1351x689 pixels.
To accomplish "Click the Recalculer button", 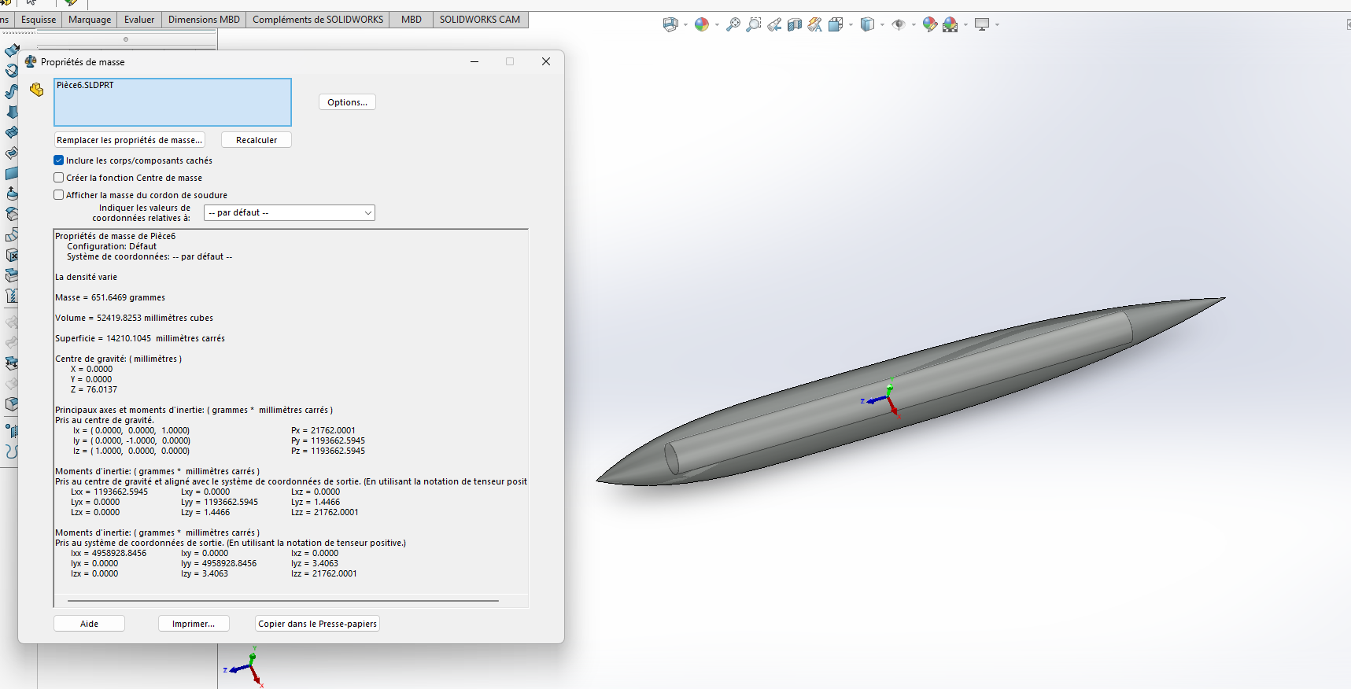I will tap(257, 140).
